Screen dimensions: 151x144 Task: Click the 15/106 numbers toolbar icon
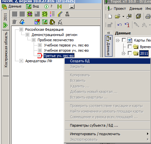67,14
